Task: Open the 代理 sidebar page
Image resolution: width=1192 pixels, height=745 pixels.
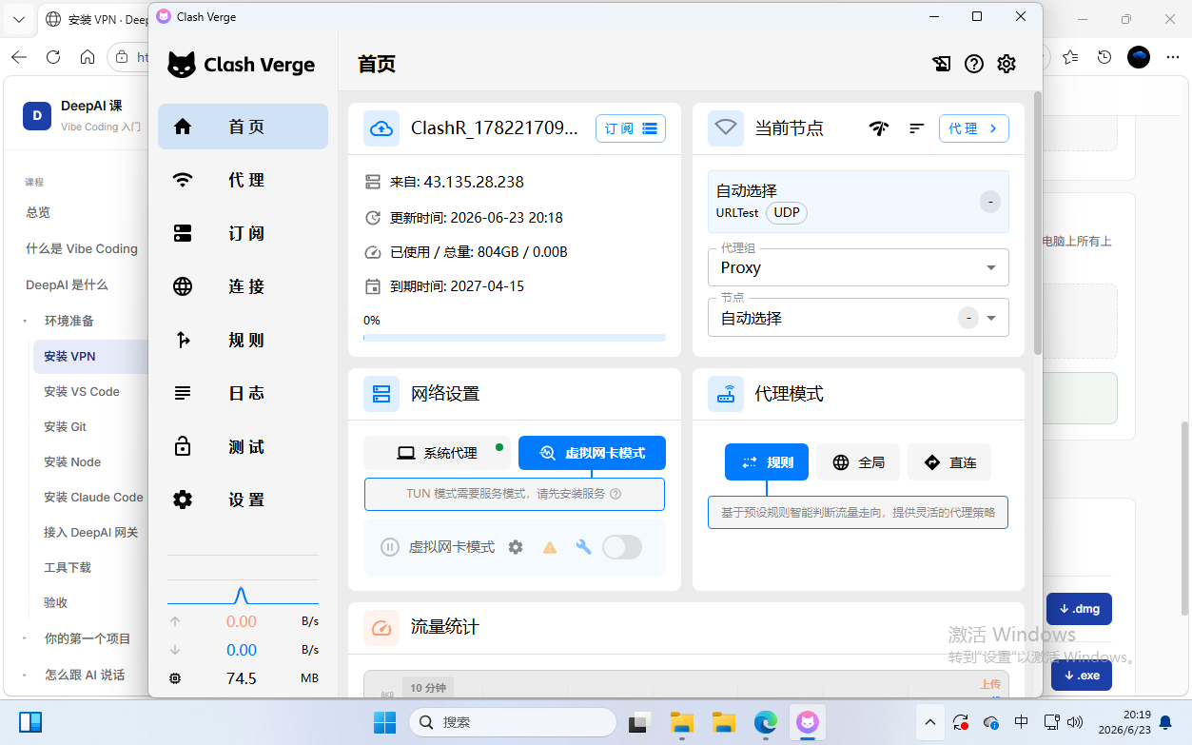Action: coord(243,180)
